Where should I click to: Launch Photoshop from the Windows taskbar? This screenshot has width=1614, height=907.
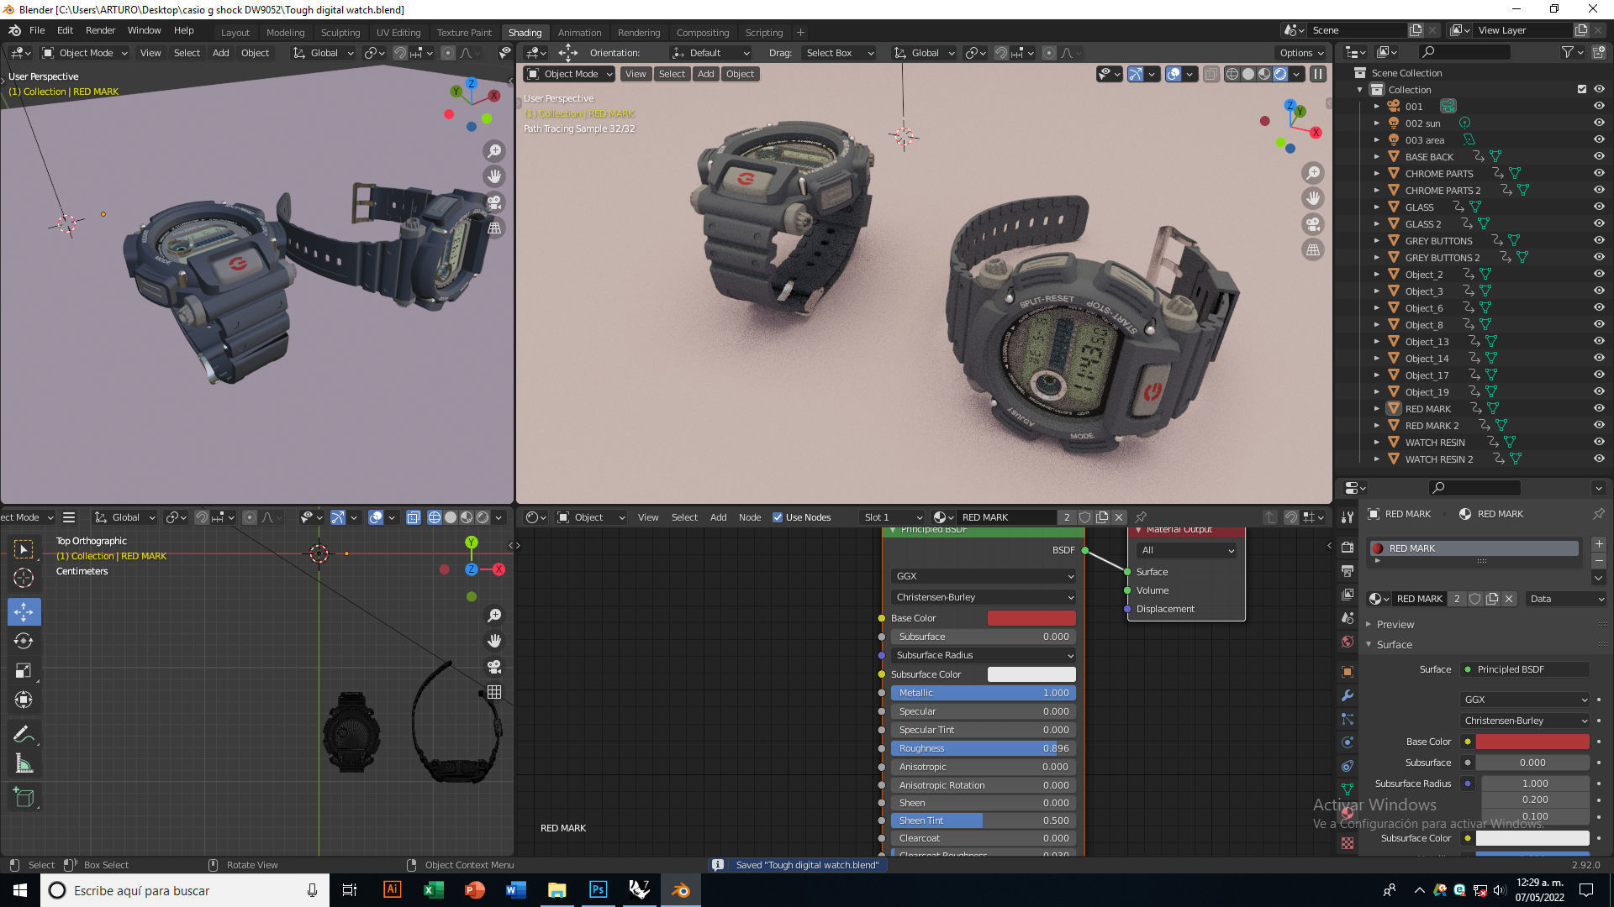(599, 890)
